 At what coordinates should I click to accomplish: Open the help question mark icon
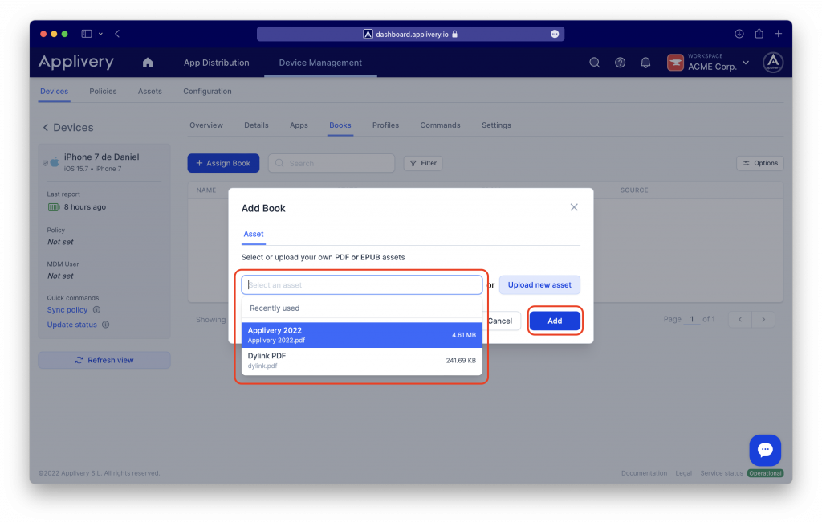pos(621,63)
